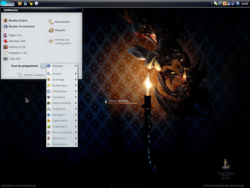Click the Tous les programmes arrow button
This screenshot has width=250, height=188.
pyautogui.click(x=43, y=66)
